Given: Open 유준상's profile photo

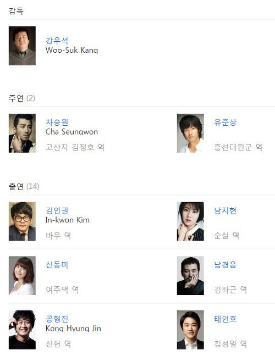Looking at the screenshot, I should point(190,133).
